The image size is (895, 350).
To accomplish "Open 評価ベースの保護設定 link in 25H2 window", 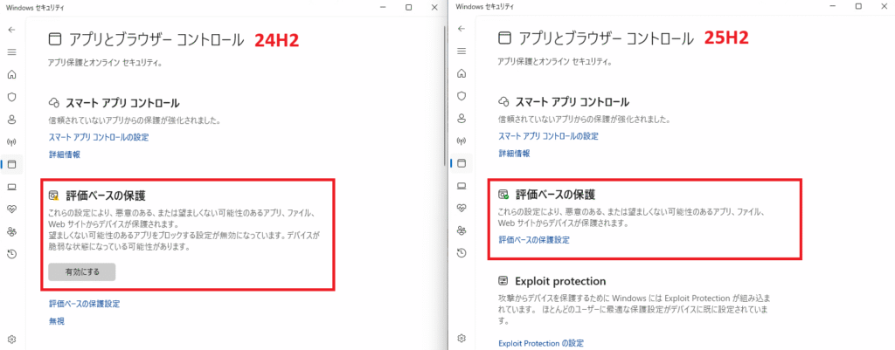I will (533, 239).
